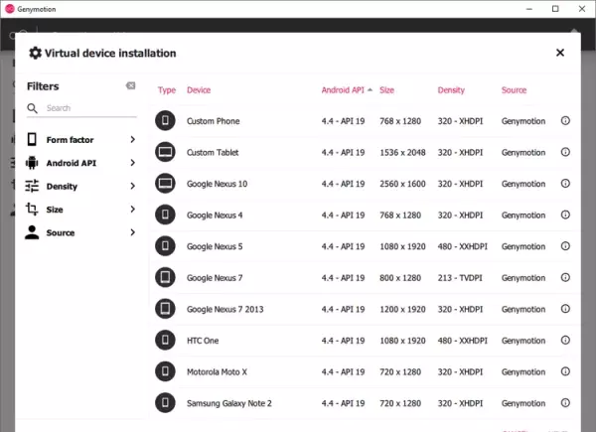Open info for Google Nexus 7 2013

565,309
